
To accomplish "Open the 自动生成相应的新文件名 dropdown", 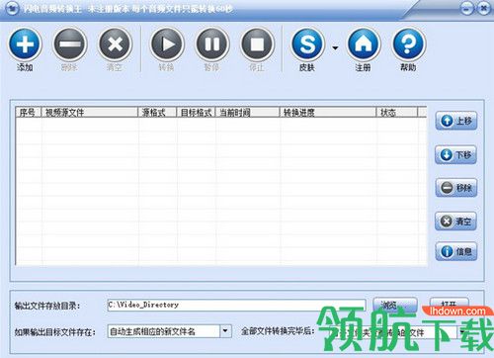I will 225,331.
